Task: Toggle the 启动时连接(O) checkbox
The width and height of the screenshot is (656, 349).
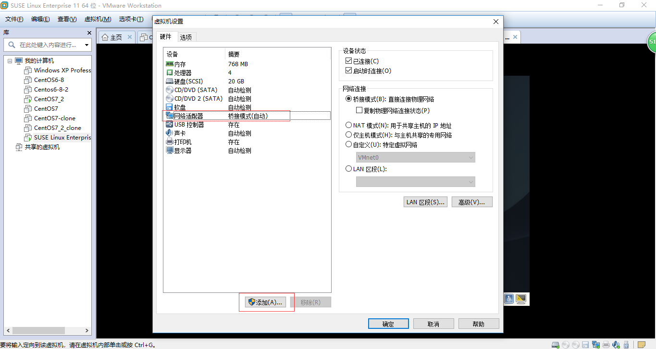Action: pyautogui.click(x=349, y=70)
